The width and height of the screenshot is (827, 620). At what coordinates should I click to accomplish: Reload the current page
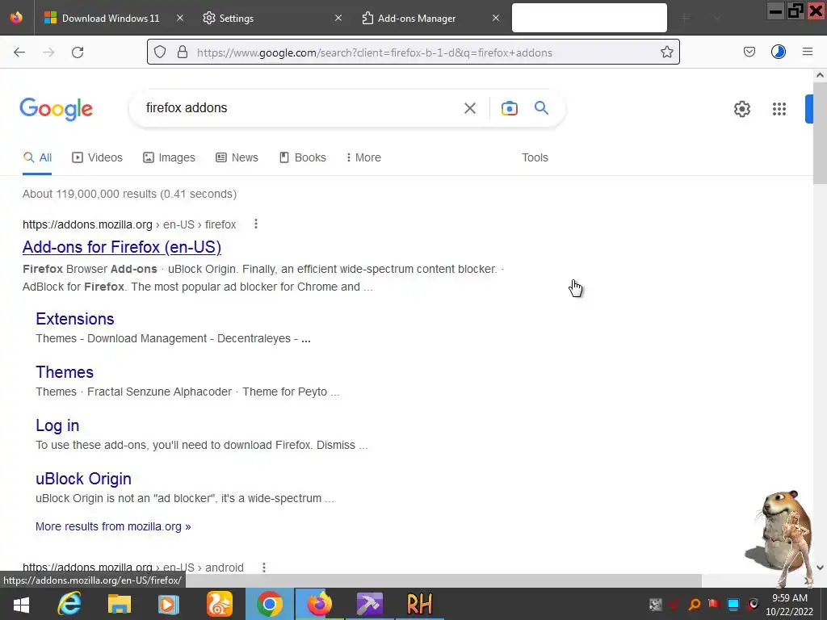[78, 52]
